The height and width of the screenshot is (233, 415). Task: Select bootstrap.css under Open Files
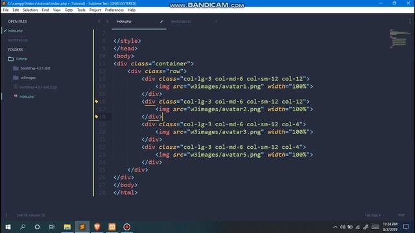point(18,40)
